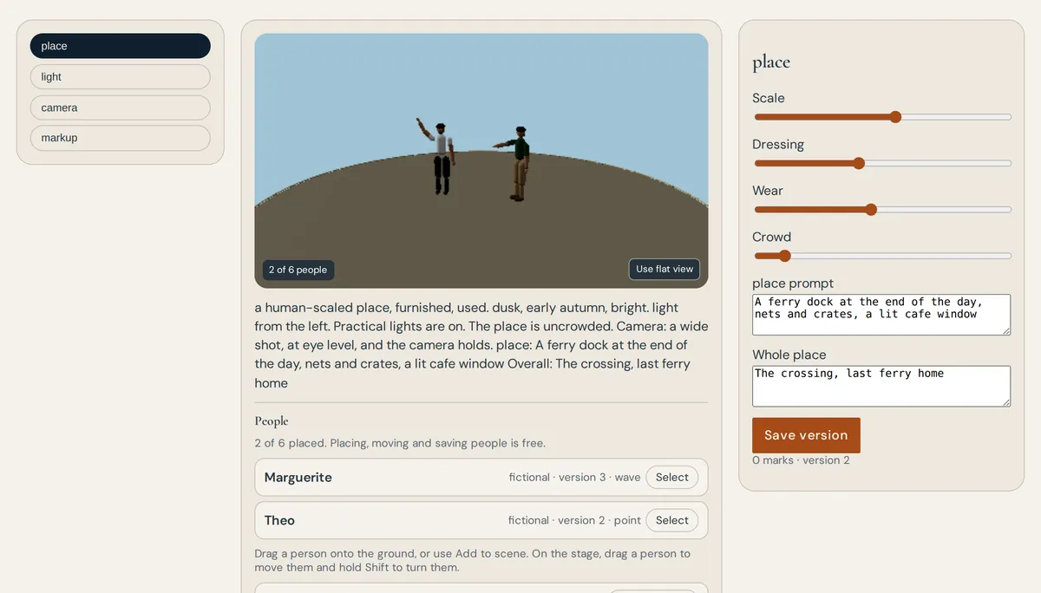Click the '2 of 6 people' badge
The height and width of the screenshot is (593, 1041).
pos(298,270)
